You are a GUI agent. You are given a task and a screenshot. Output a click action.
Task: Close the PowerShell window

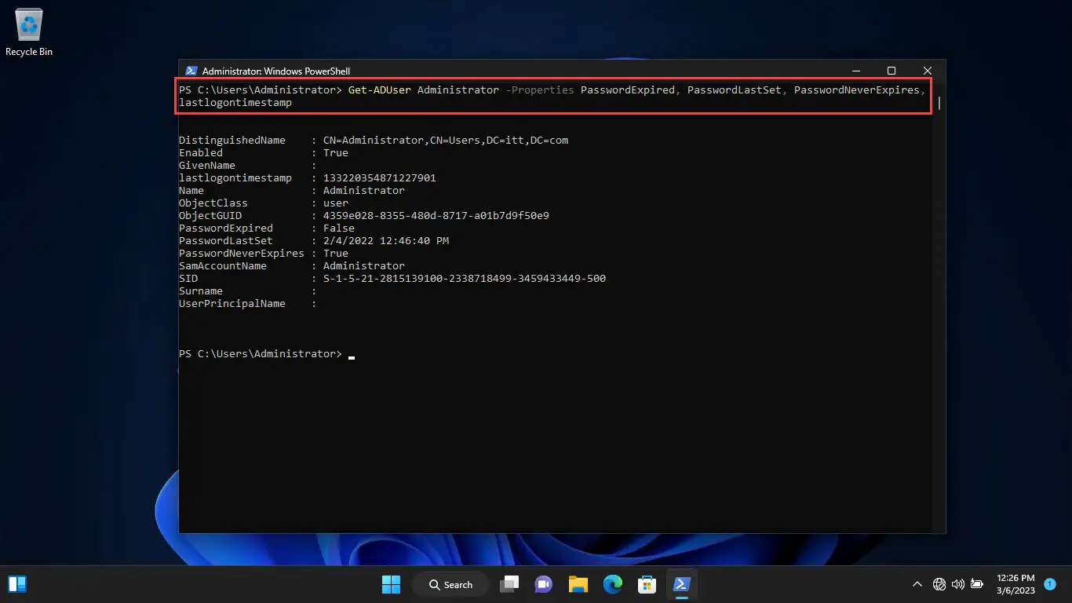(927, 71)
